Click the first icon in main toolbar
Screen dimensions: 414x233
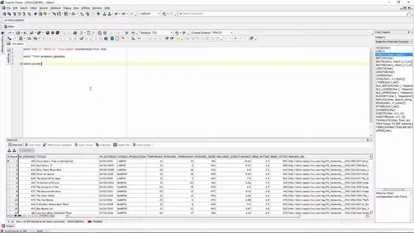click(x=5, y=14)
